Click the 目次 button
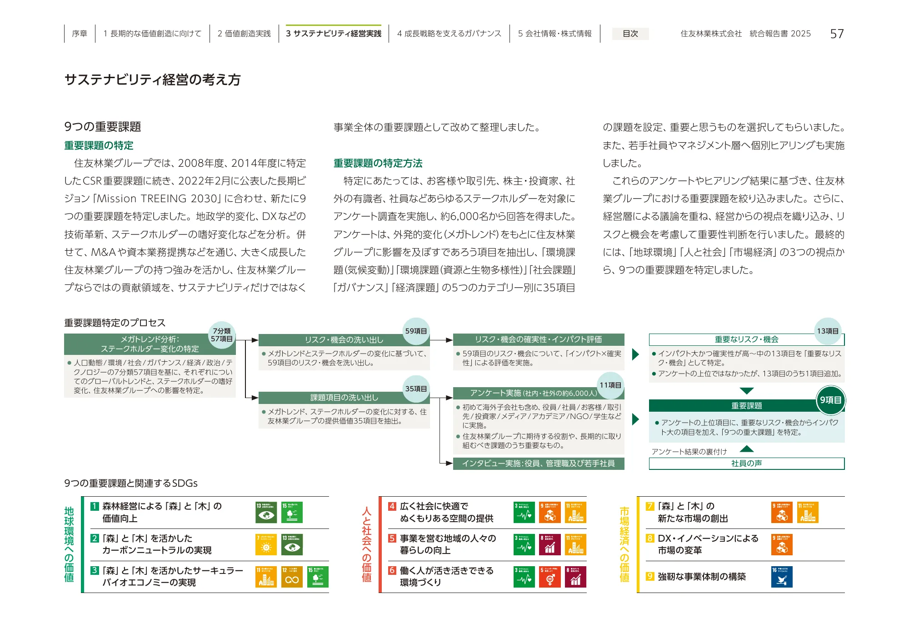The image size is (909, 643). [x=630, y=34]
